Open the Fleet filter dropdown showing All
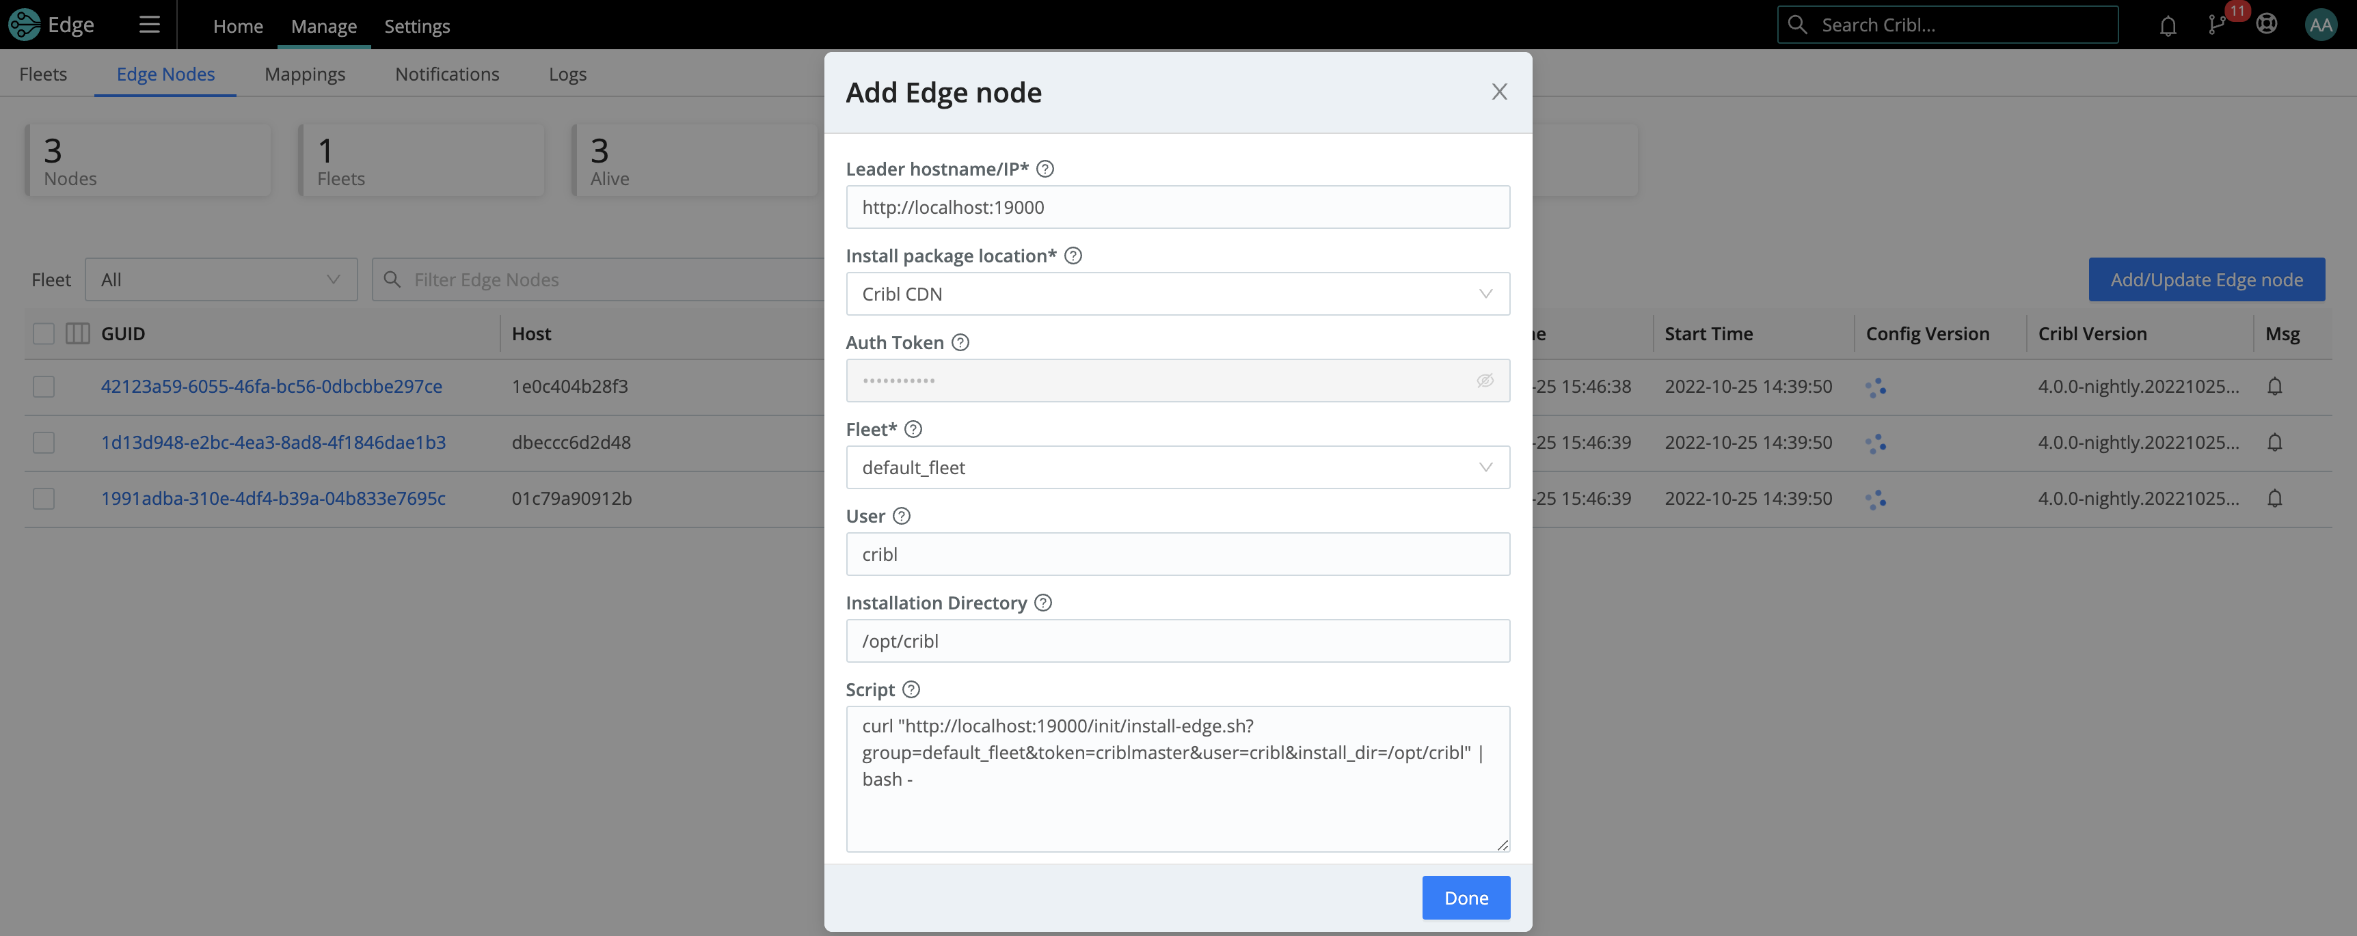This screenshot has width=2357, height=936. [221, 279]
